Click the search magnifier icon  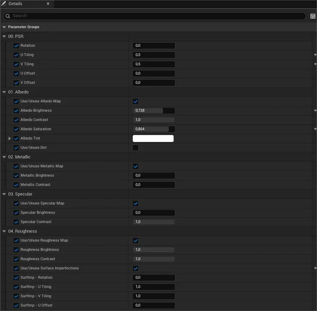8,16
